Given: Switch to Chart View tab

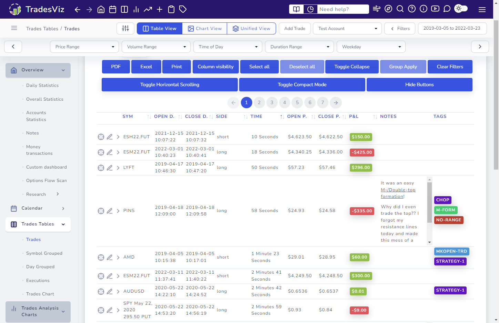Looking at the screenshot, I should tap(205, 29).
